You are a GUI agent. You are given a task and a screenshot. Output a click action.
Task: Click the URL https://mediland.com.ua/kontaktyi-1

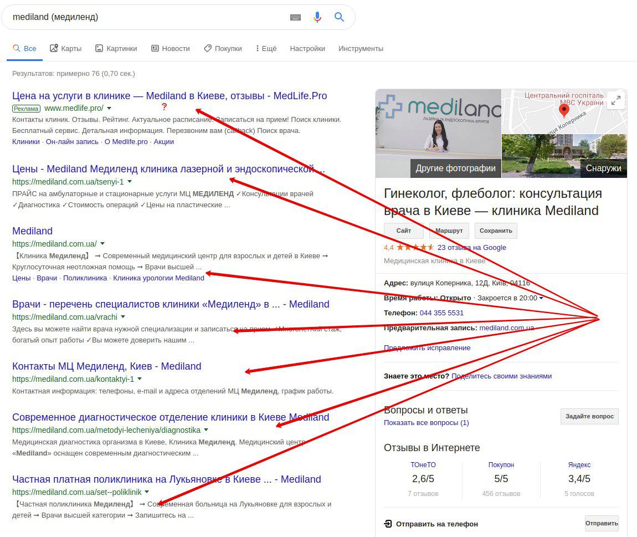point(73,379)
